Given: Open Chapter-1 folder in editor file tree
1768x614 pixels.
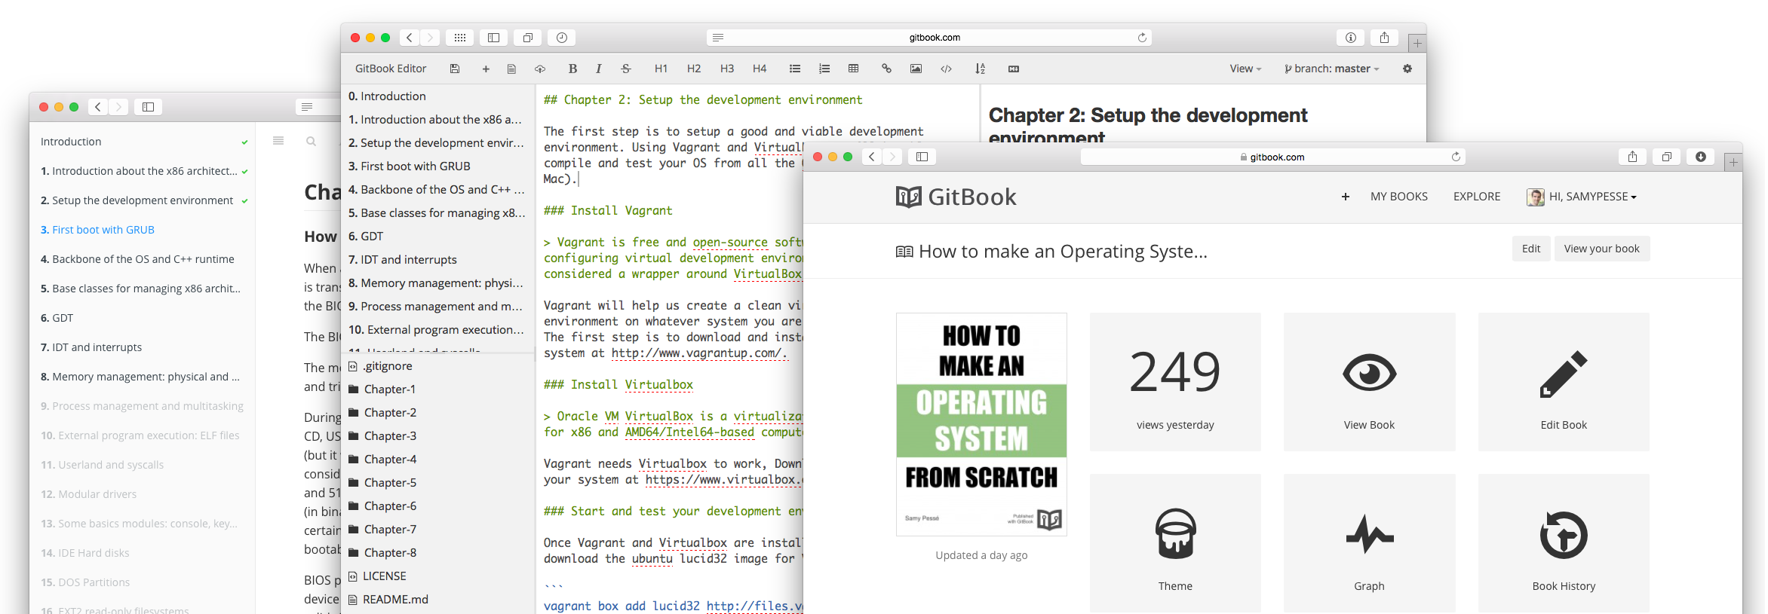Looking at the screenshot, I should [x=382, y=389].
